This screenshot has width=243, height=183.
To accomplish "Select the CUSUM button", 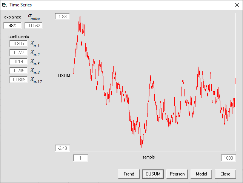I will click(153, 174).
